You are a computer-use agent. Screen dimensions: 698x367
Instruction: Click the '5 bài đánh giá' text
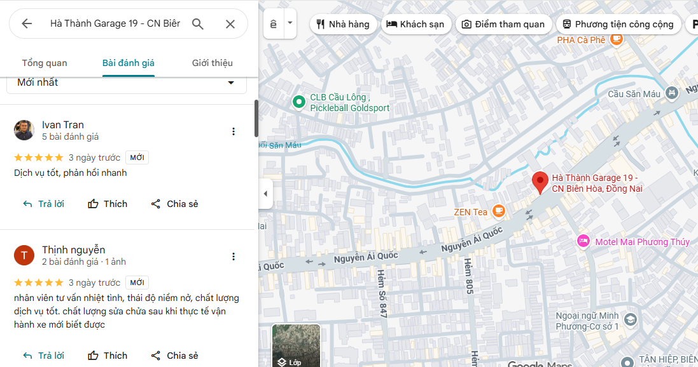pyautogui.click(x=71, y=137)
